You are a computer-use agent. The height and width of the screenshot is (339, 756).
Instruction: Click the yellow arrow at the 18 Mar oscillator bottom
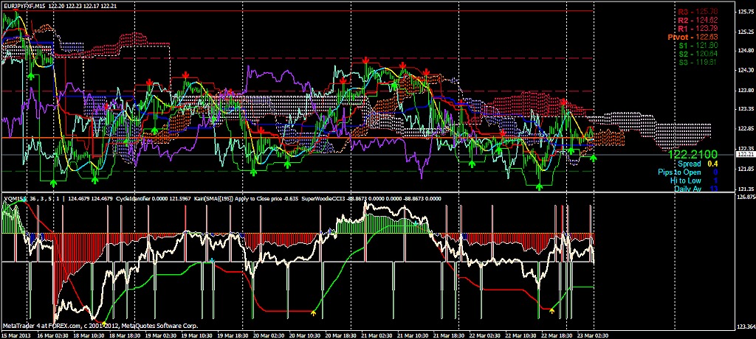point(103,322)
